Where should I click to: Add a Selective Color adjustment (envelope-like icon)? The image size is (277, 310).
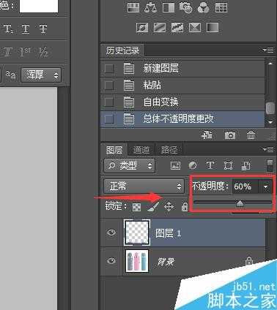(195, 27)
